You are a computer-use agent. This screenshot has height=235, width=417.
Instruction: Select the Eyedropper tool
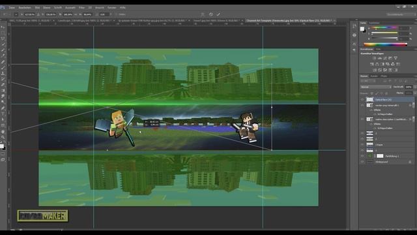click(x=3, y=55)
